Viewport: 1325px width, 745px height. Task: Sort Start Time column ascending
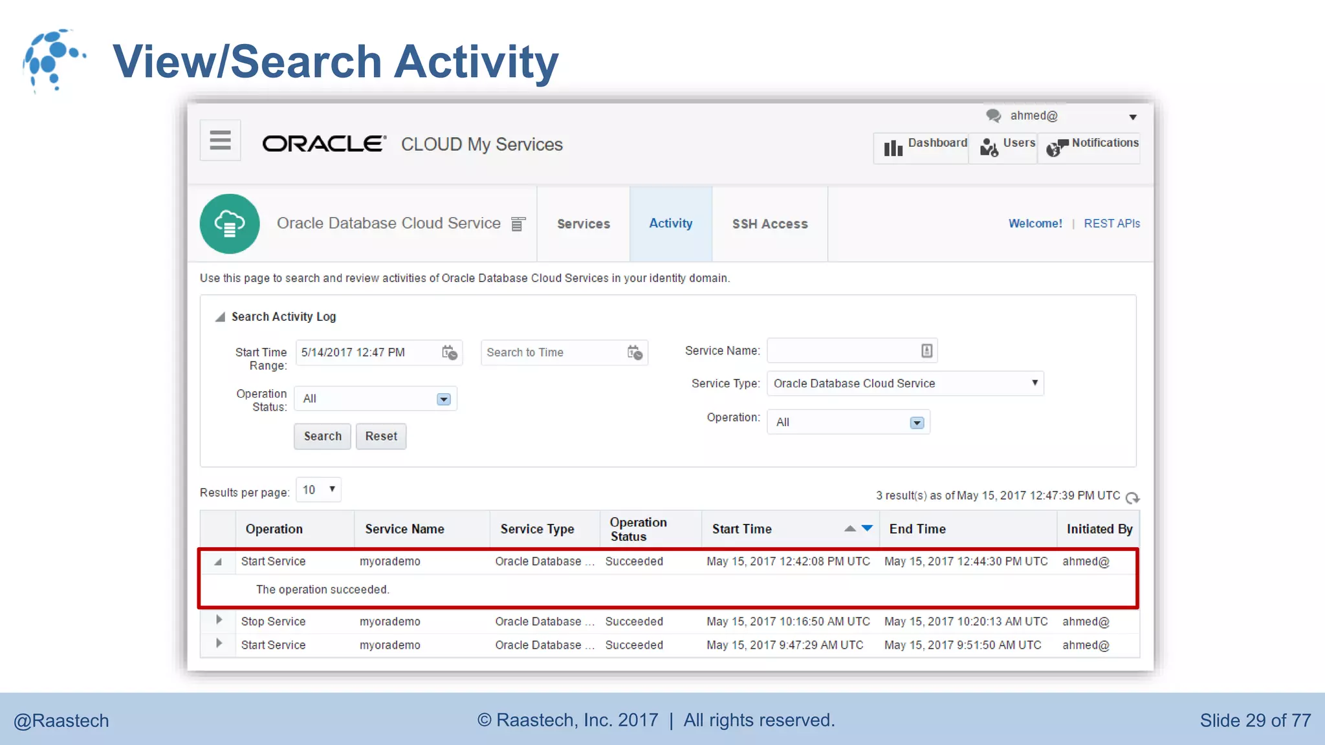click(x=850, y=528)
